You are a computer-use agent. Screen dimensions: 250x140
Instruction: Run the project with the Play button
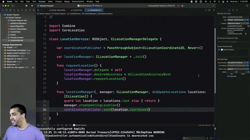tap(32, 6)
